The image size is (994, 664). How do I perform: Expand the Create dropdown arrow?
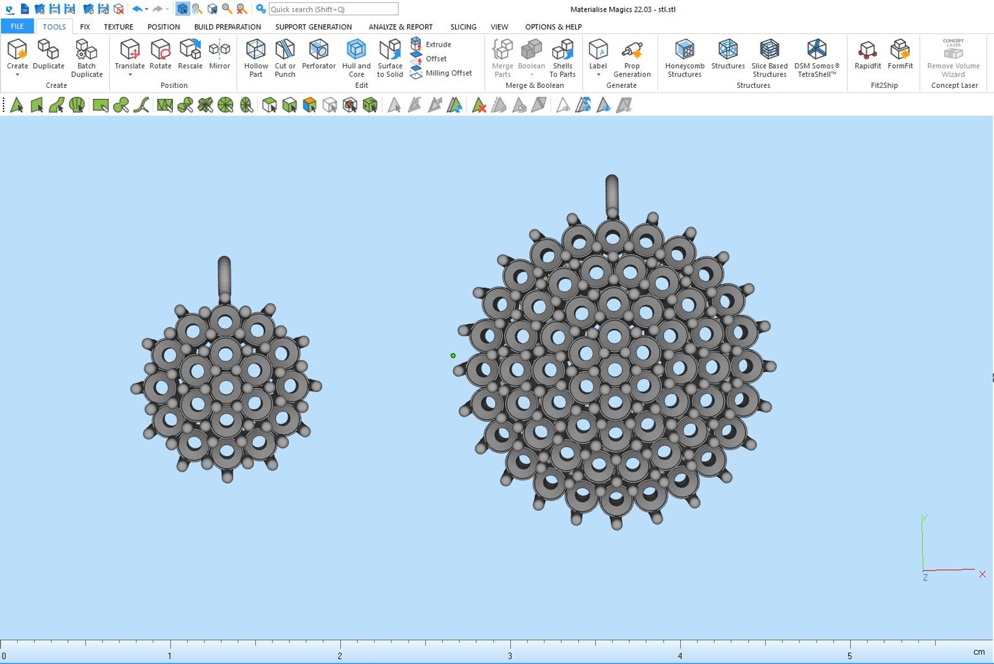(17, 75)
